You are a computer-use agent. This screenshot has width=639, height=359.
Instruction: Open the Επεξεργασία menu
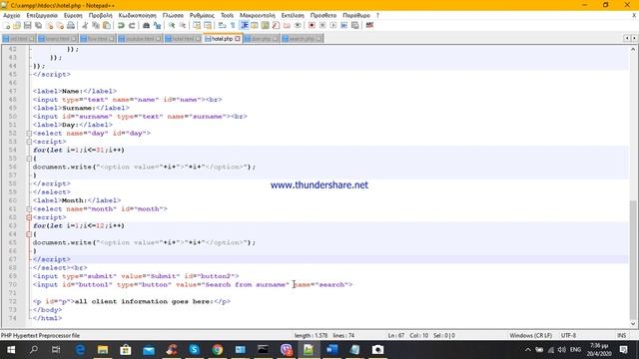pyautogui.click(x=42, y=15)
